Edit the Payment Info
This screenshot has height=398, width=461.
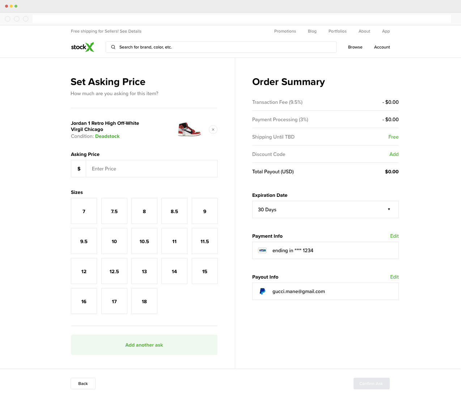394,236
